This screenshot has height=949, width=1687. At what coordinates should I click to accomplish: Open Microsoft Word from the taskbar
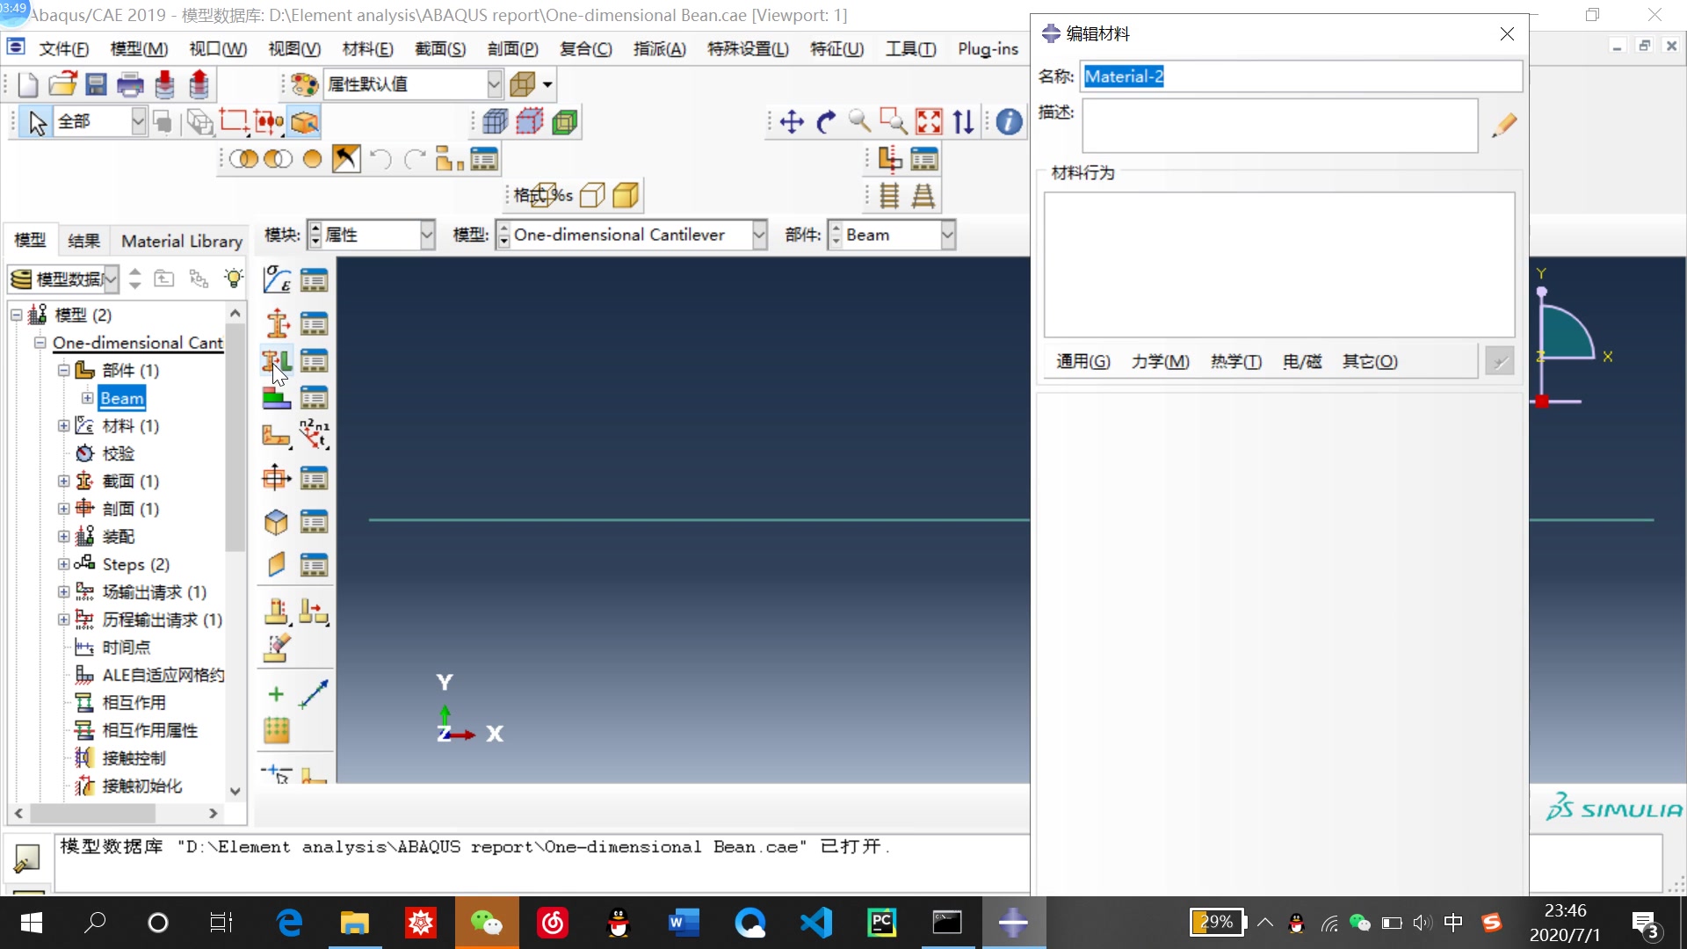pos(684,923)
